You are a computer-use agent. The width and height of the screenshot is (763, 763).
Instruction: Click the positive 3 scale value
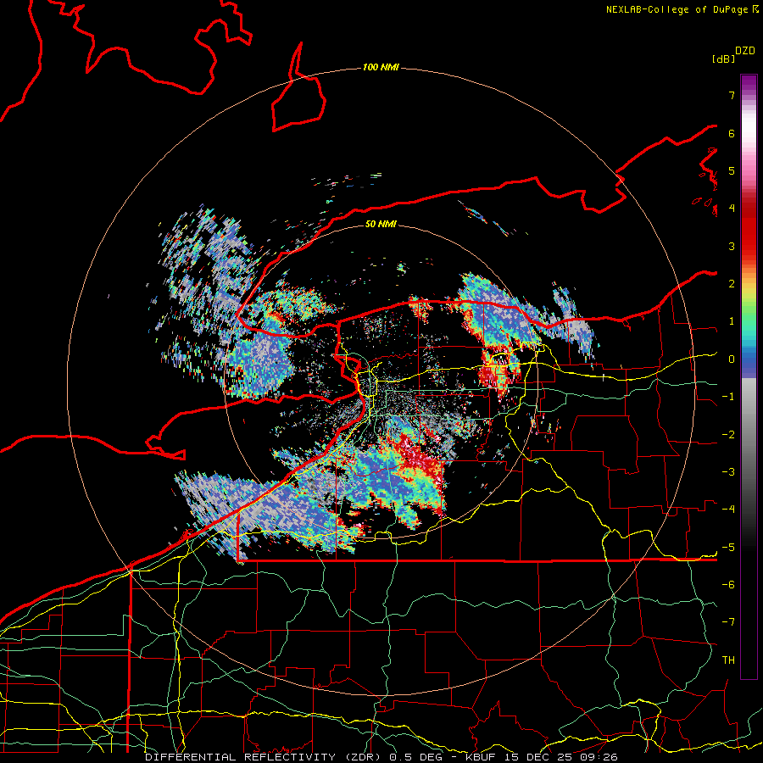[x=732, y=246]
